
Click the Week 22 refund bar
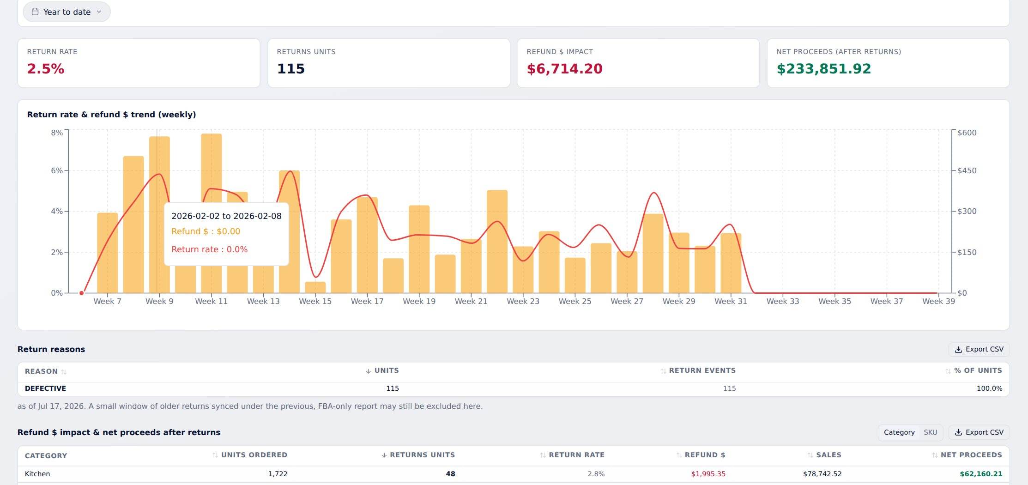(497, 242)
